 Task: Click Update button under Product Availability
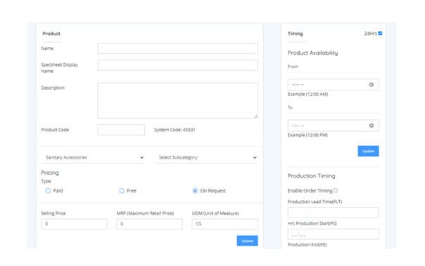pos(368,151)
